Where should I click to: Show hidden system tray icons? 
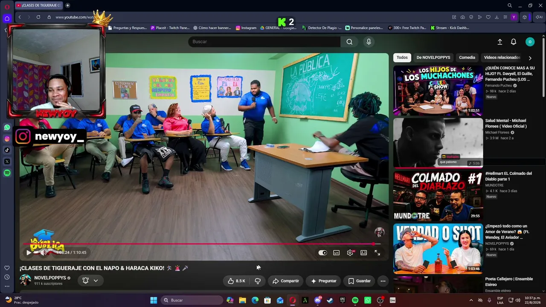pos(471,300)
